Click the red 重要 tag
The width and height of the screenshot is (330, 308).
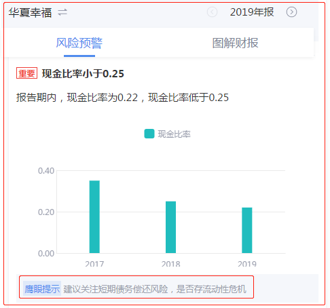pyautogui.click(x=26, y=73)
